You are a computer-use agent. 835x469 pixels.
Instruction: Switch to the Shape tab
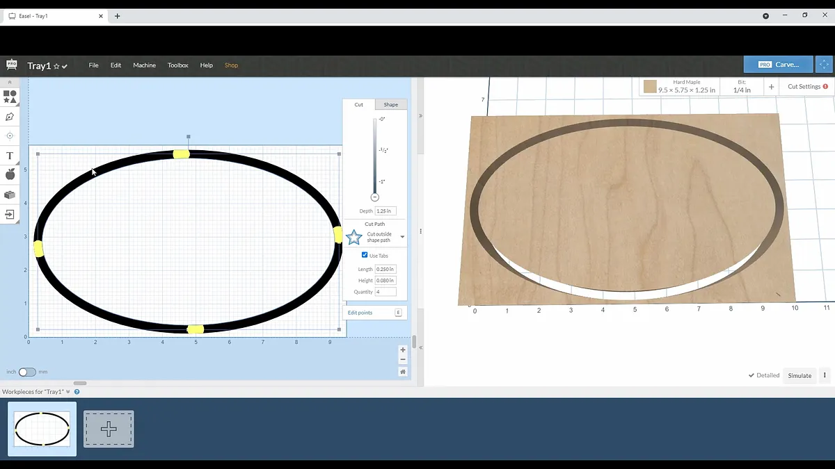391,105
